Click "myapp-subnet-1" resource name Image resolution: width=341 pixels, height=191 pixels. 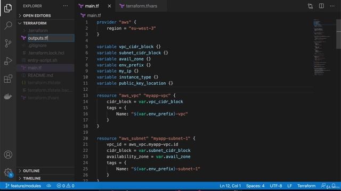(x=170, y=138)
